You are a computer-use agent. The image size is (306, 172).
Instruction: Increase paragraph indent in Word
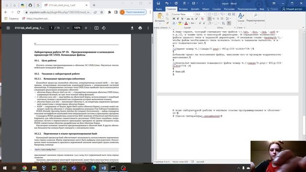(x=233, y=14)
